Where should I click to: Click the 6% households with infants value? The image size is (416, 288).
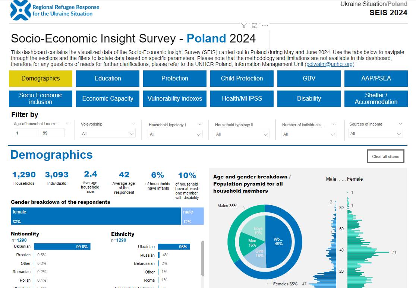click(158, 175)
